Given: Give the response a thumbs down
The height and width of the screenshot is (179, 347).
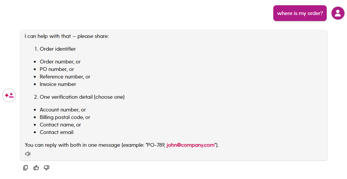Looking at the screenshot, I should 47,168.
